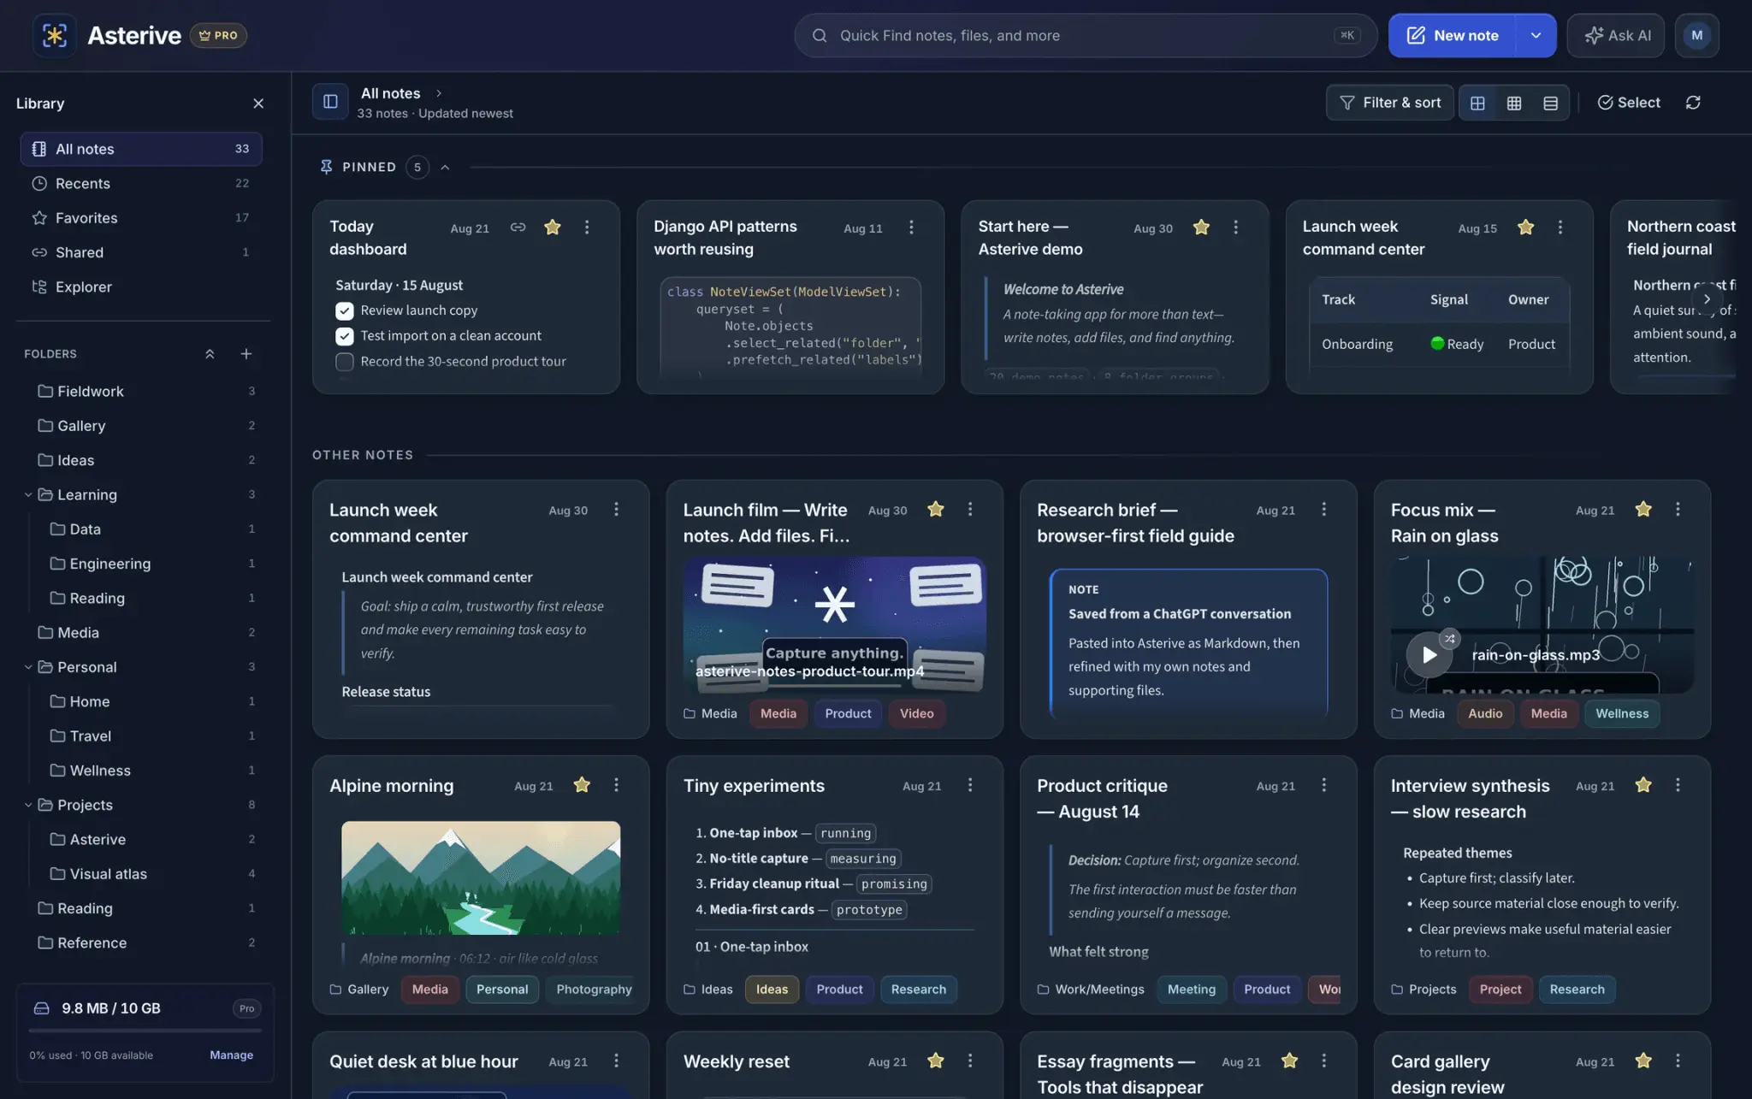Image resolution: width=1752 pixels, height=1099 pixels.
Task: Collapse the Pinned section
Action: [x=445, y=168]
